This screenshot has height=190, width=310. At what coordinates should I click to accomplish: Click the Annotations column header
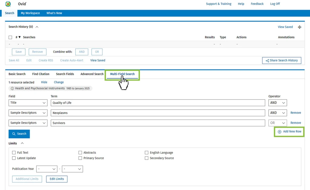point(286,37)
